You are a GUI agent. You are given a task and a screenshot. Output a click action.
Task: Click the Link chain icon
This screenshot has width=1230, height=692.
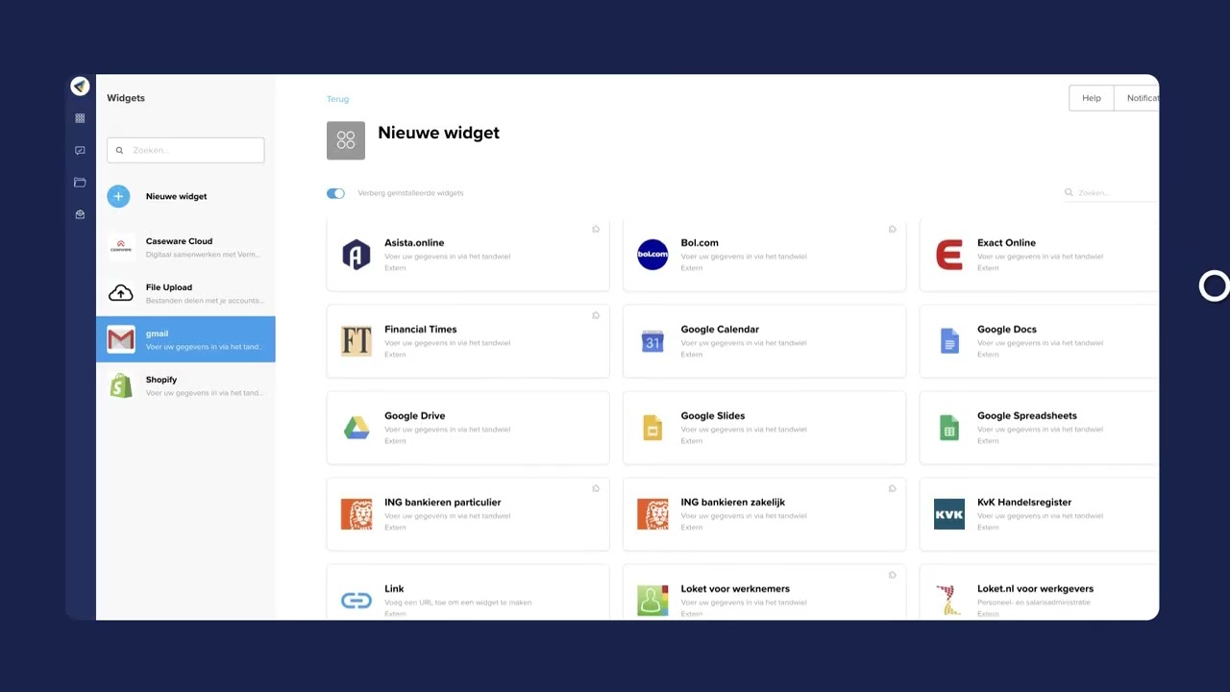click(x=357, y=601)
